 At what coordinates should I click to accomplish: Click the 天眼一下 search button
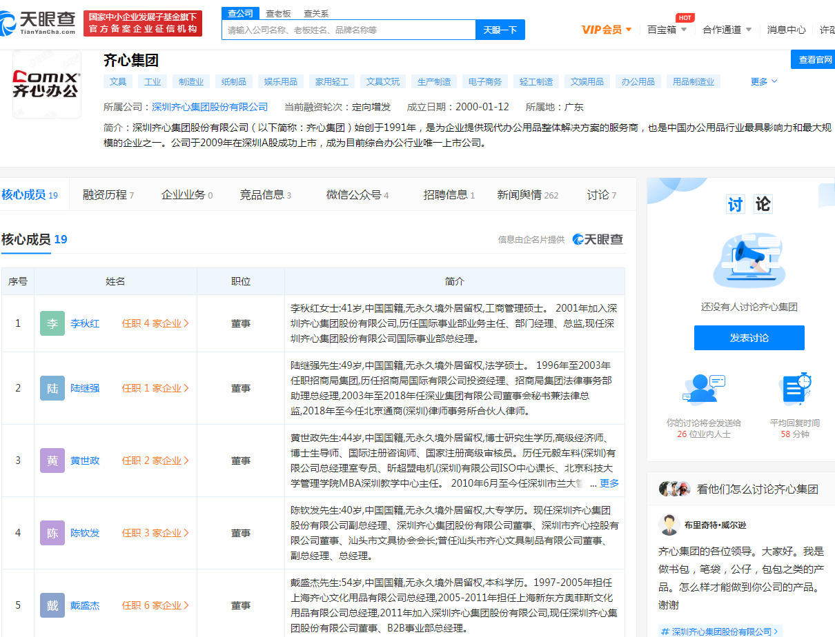coord(500,30)
